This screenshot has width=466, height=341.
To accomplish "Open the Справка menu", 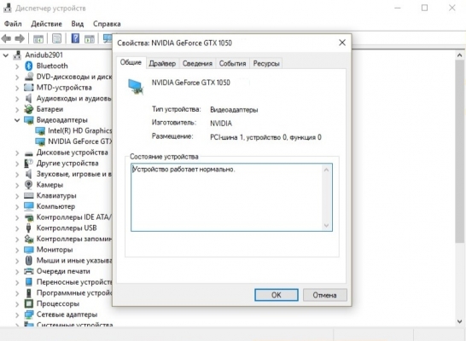I will pos(107,24).
